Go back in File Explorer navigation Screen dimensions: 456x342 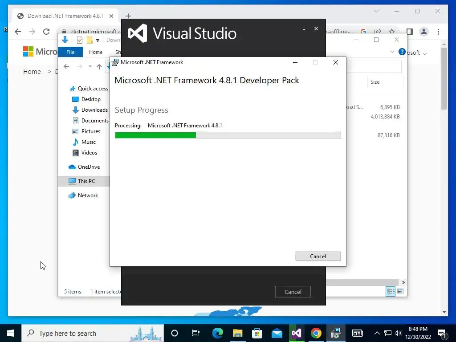pos(66,67)
